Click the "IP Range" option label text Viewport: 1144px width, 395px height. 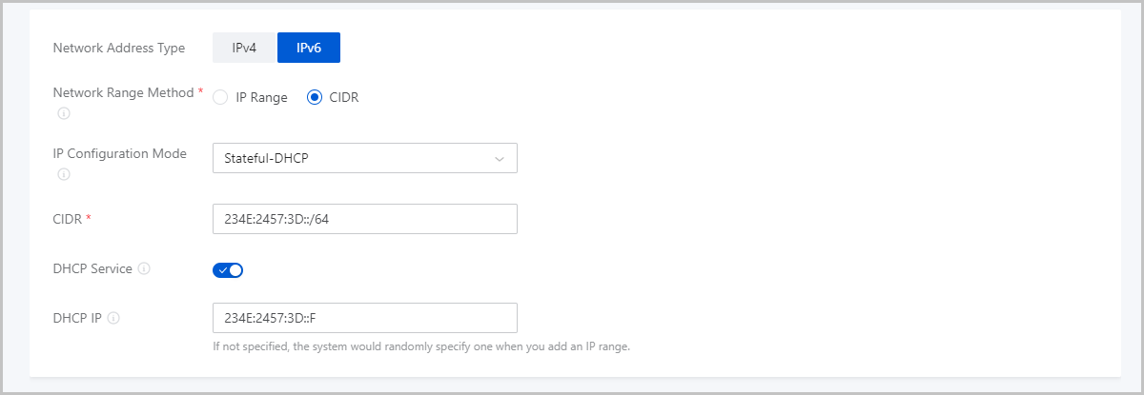click(x=261, y=97)
